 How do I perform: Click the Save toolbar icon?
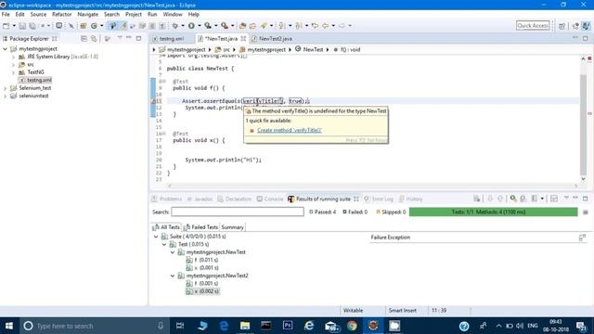(x=22, y=26)
